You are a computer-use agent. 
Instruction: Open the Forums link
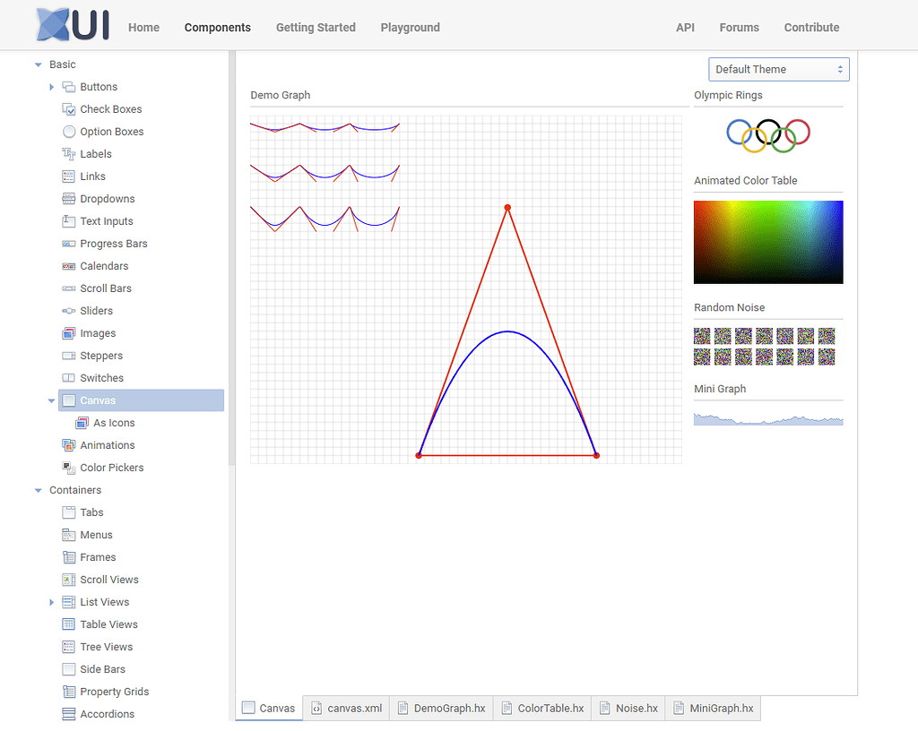739,28
